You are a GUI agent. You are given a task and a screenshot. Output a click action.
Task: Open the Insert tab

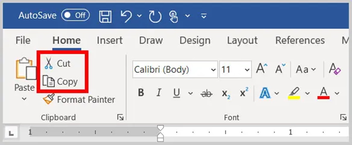pyautogui.click(x=109, y=40)
